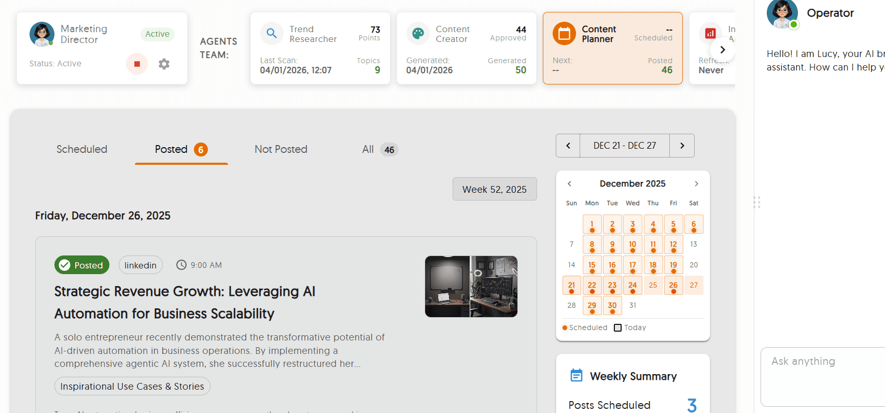
Task: Click the panel resize grip dots
Action: 757,202
